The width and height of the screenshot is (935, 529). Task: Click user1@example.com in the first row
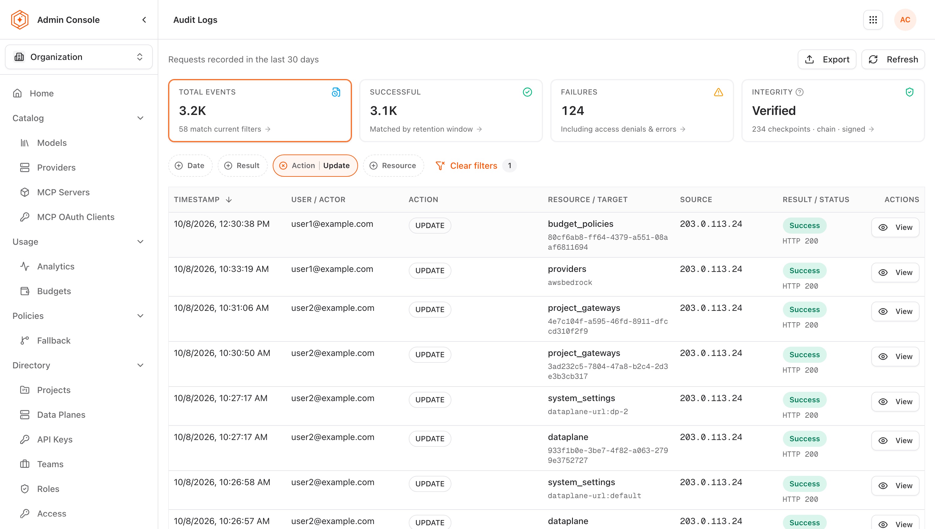(x=332, y=224)
